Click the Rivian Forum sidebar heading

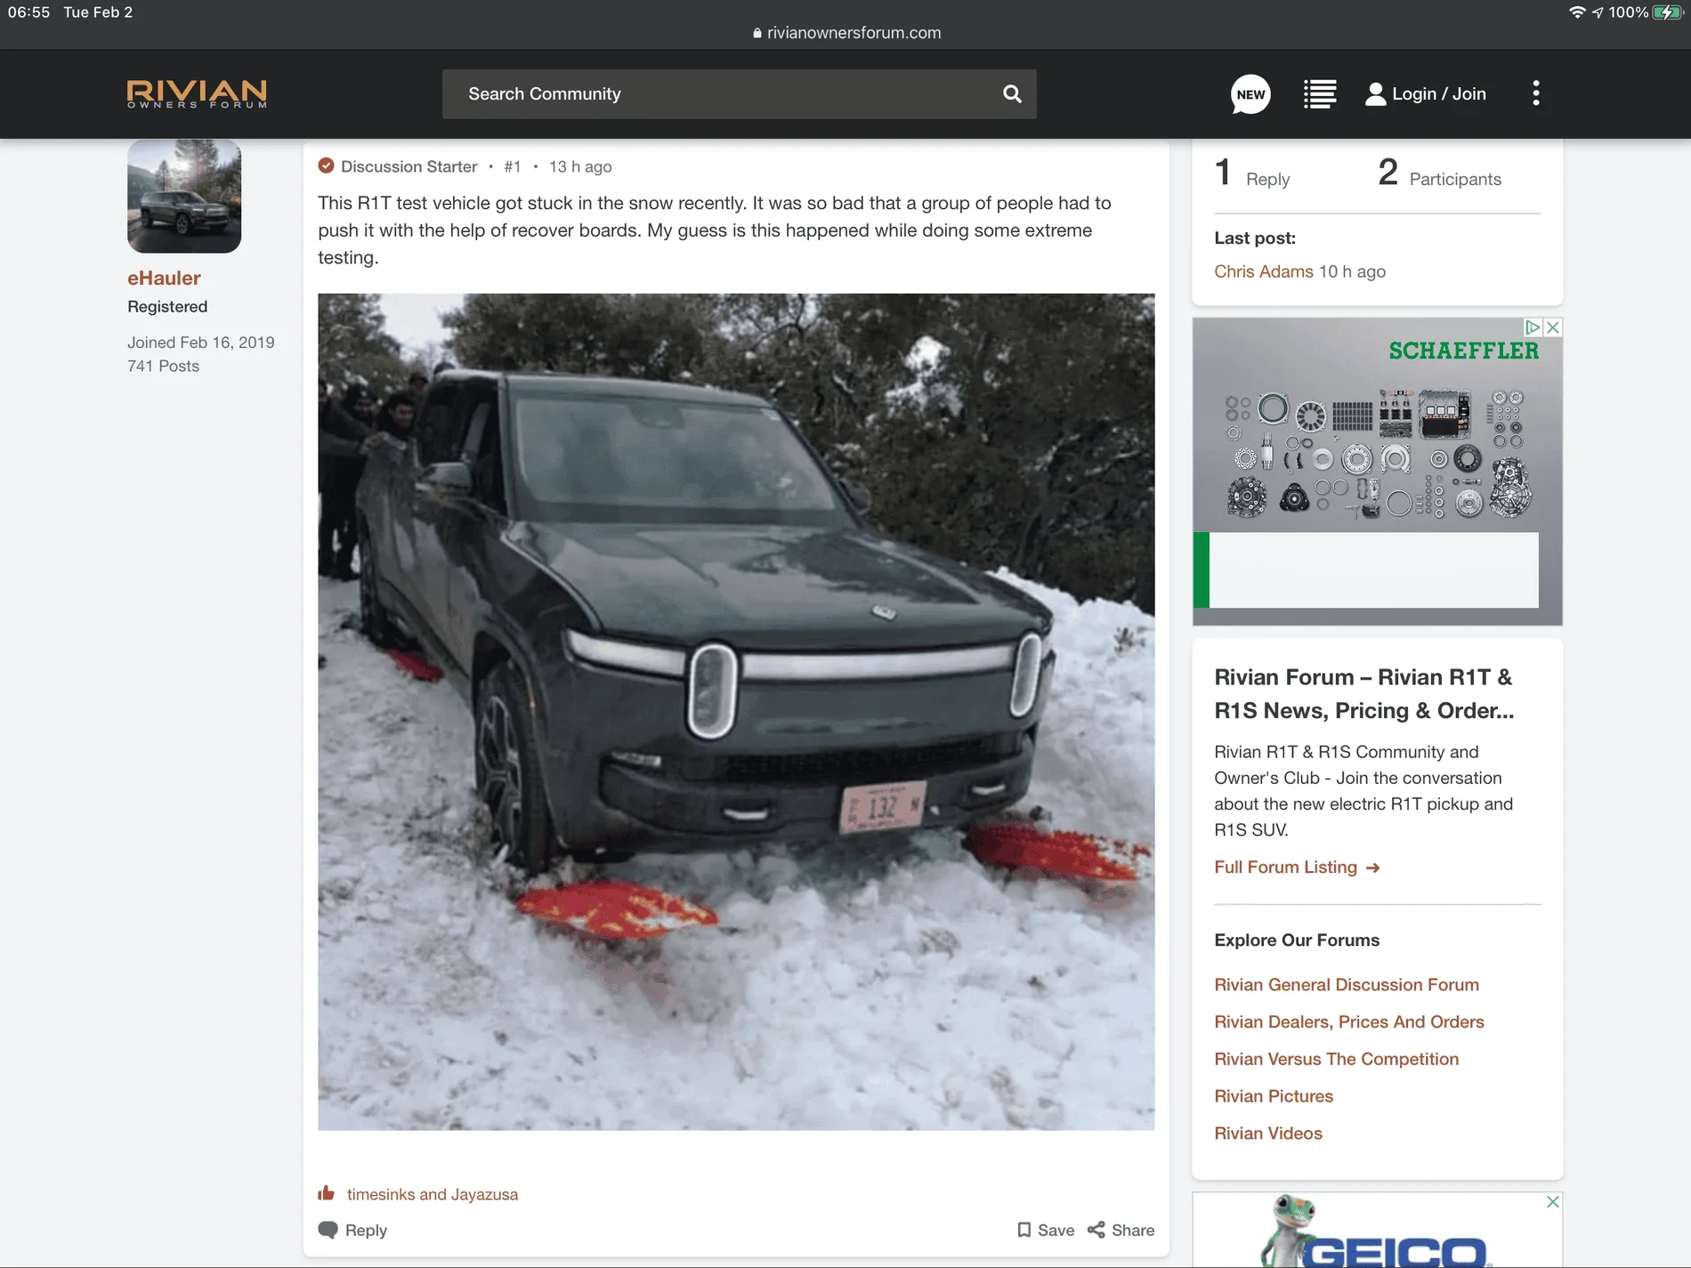click(1364, 694)
